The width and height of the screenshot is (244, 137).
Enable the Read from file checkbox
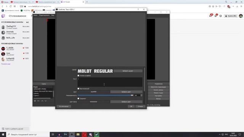pyautogui.click(x=79, y=75)
